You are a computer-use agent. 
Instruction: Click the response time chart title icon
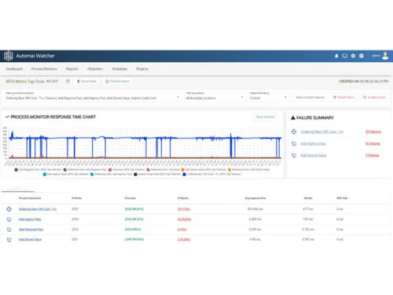[x=7, y=117]
